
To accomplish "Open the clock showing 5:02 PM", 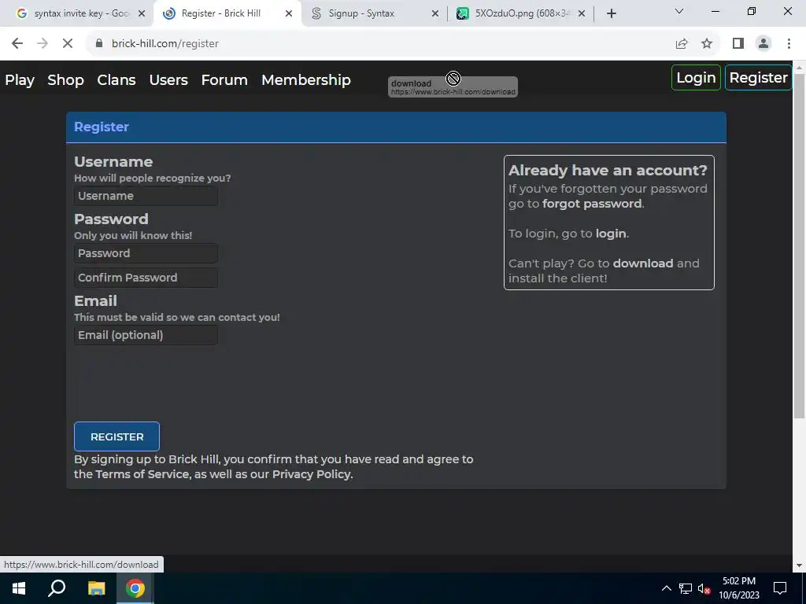I will pos(738,588).
